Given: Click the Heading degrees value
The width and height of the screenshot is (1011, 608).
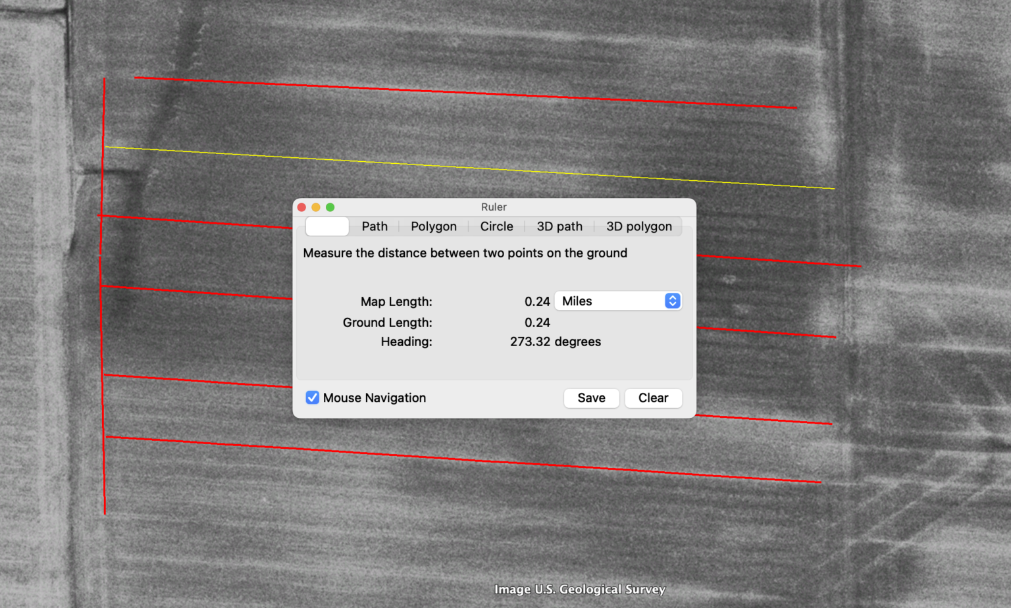Looking at the screenshot, I should (556, 342).
